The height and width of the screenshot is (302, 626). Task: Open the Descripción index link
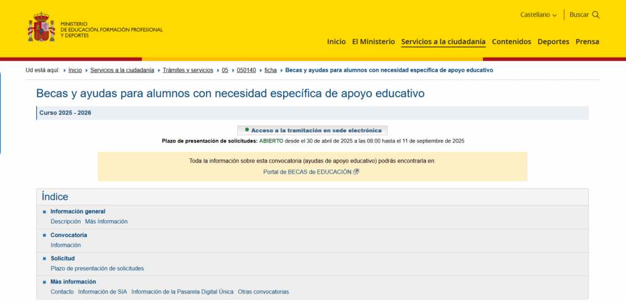[65, 221]
